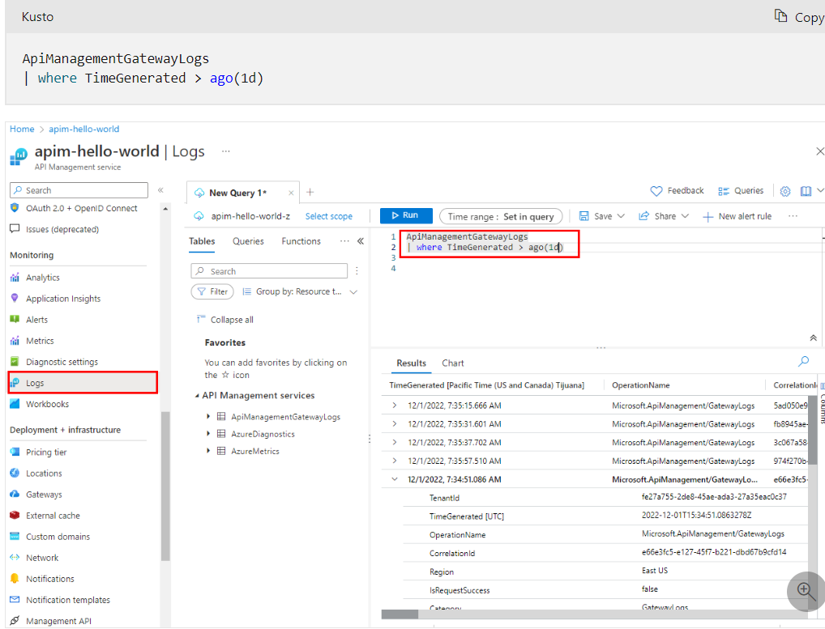Open Pricing tier
825x629 pixels.
pos(46,452)
